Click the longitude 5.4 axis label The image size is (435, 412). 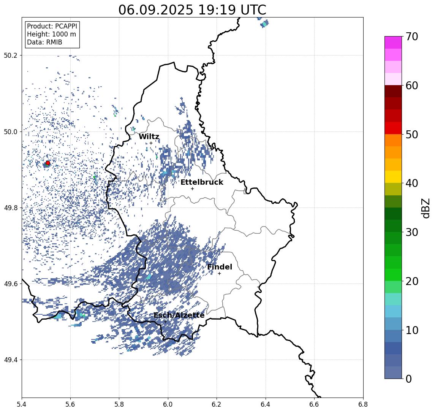tap(22, 404)
